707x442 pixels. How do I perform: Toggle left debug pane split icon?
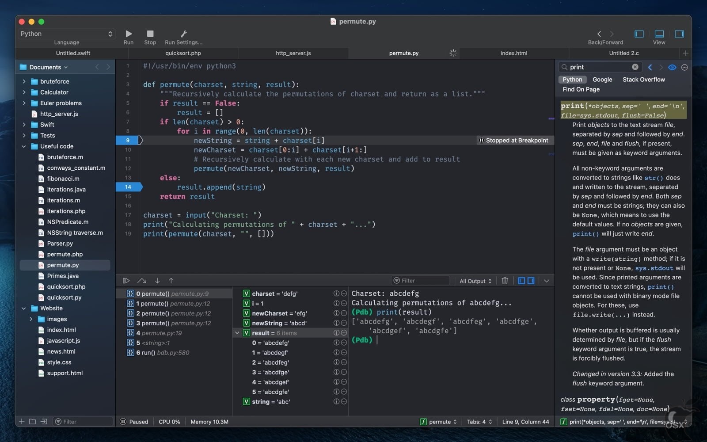coord(521,281)
